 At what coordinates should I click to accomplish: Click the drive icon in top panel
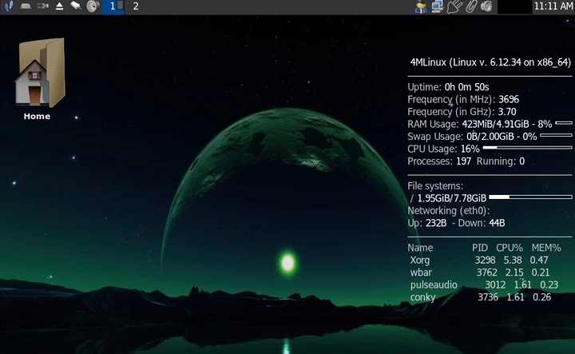[x=25, y=6]
